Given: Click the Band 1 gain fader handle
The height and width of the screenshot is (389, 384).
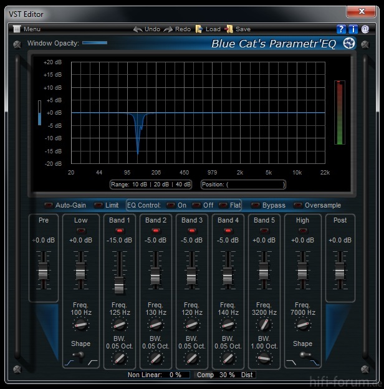Looking at the screenshot, I should tap(119, 287).
